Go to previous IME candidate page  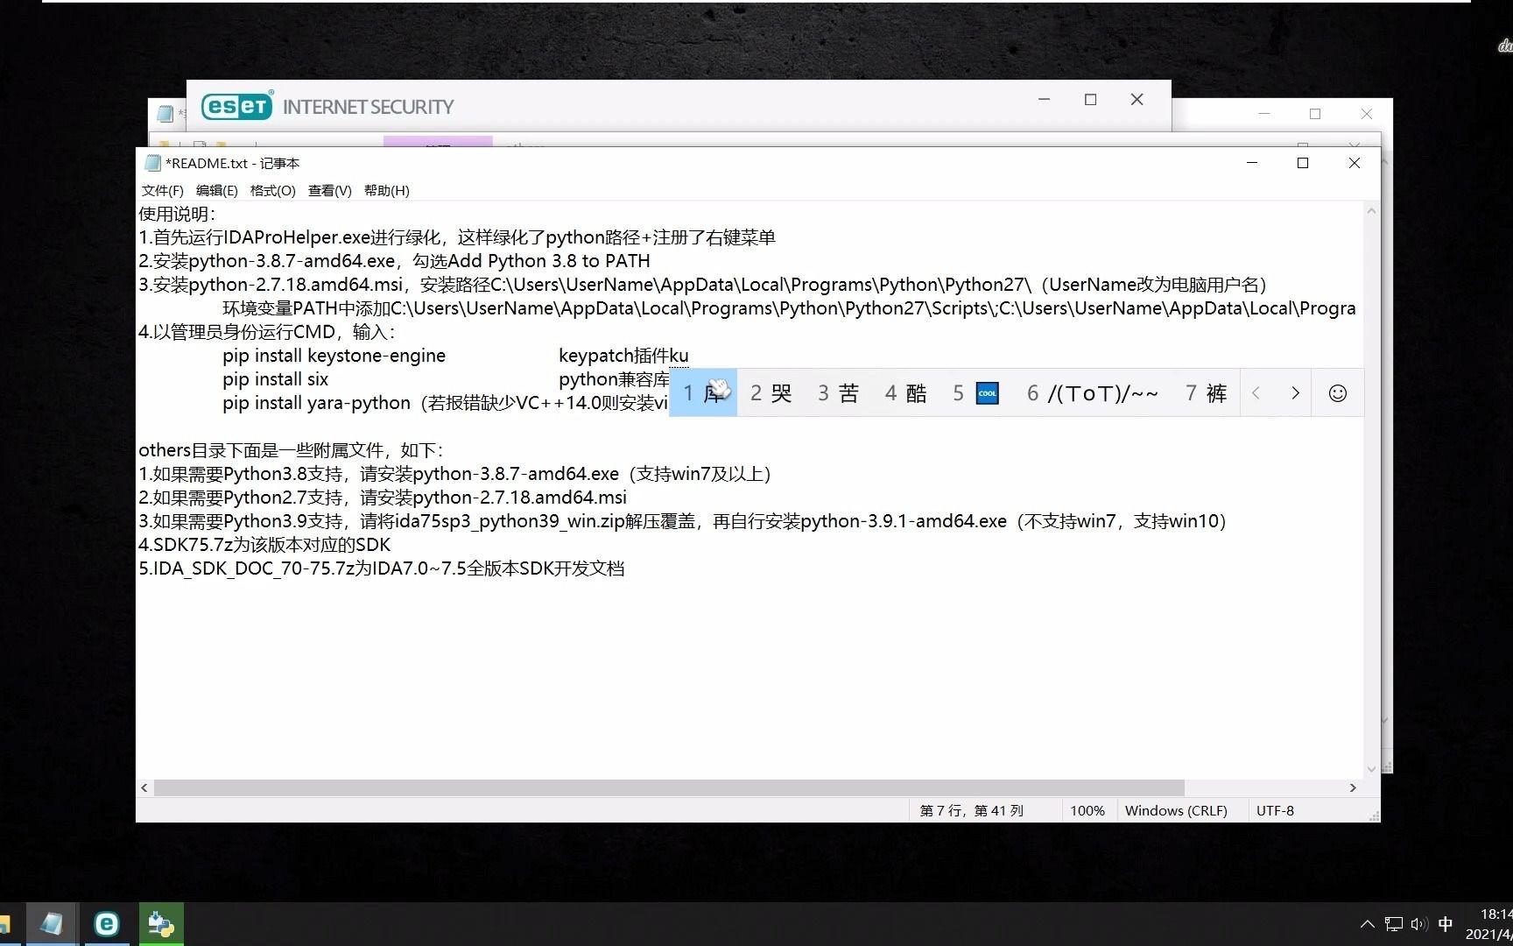(1256, 393)
